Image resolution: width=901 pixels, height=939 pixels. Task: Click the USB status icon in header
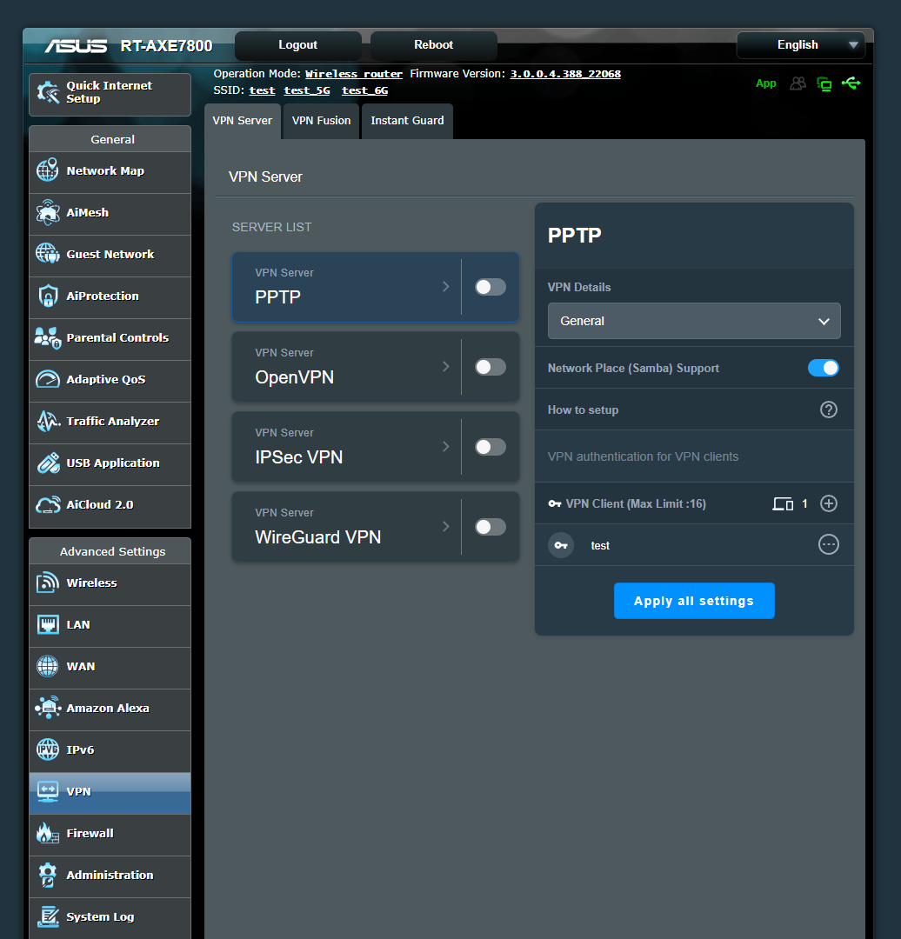click(x=851, y=83)
